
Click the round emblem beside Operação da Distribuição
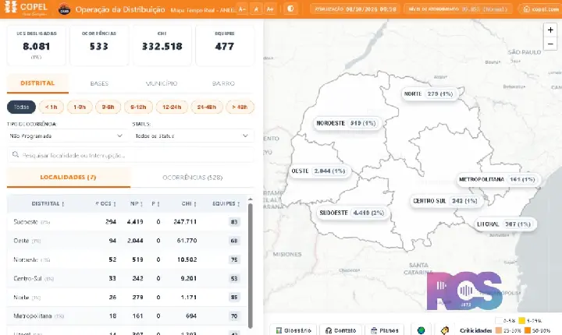coord(65,9)
